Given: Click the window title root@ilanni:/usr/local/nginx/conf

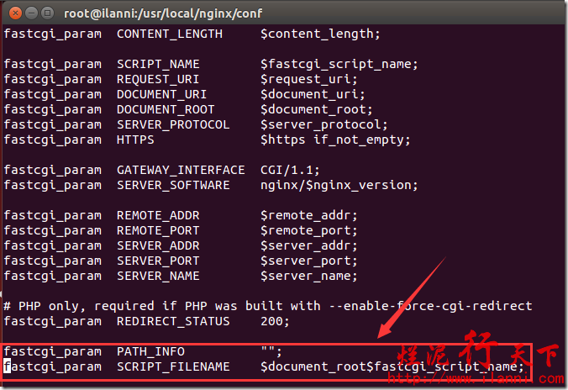Looking at the screenshot, I should click(x=163, y=13).
